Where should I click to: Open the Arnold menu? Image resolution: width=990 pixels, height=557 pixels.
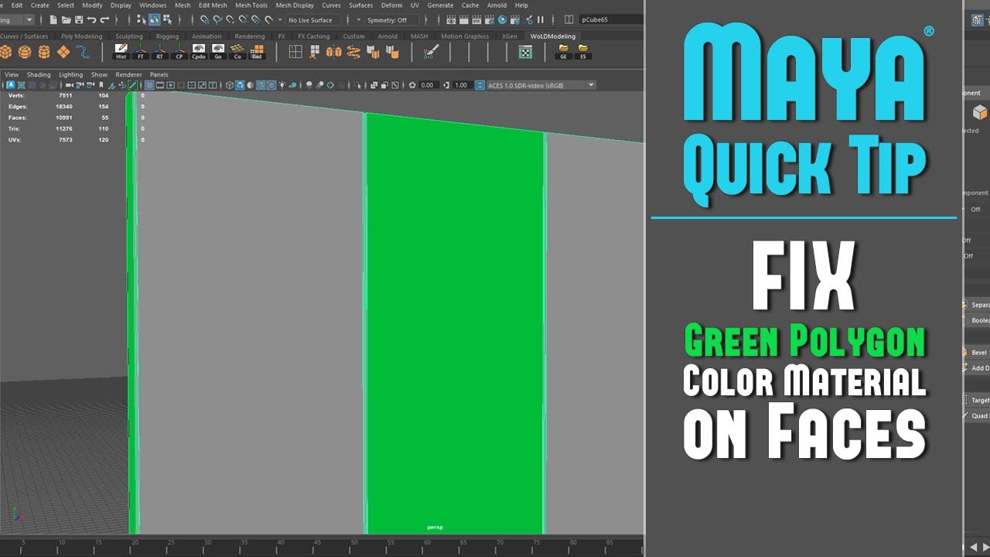pyautogui.click(x=497, y=5)
